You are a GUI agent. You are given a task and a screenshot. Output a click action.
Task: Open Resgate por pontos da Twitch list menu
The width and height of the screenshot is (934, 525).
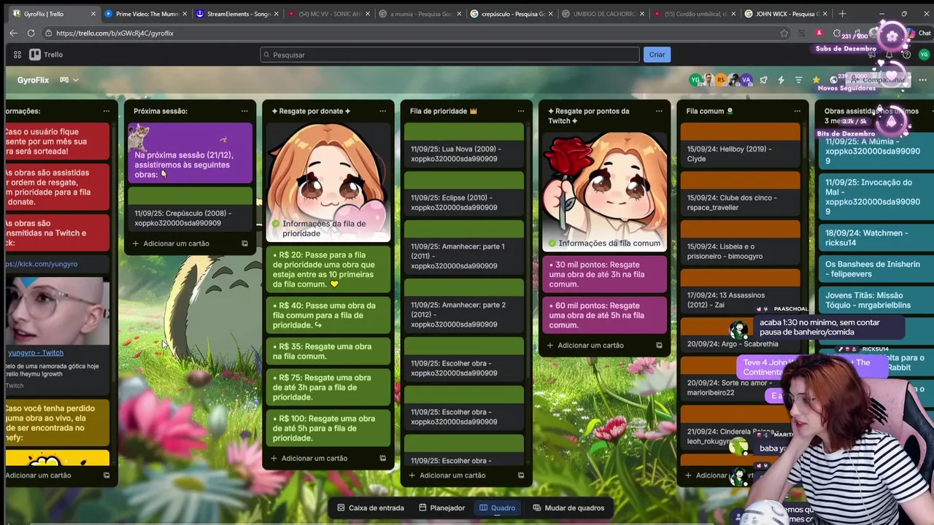(659, 111)
